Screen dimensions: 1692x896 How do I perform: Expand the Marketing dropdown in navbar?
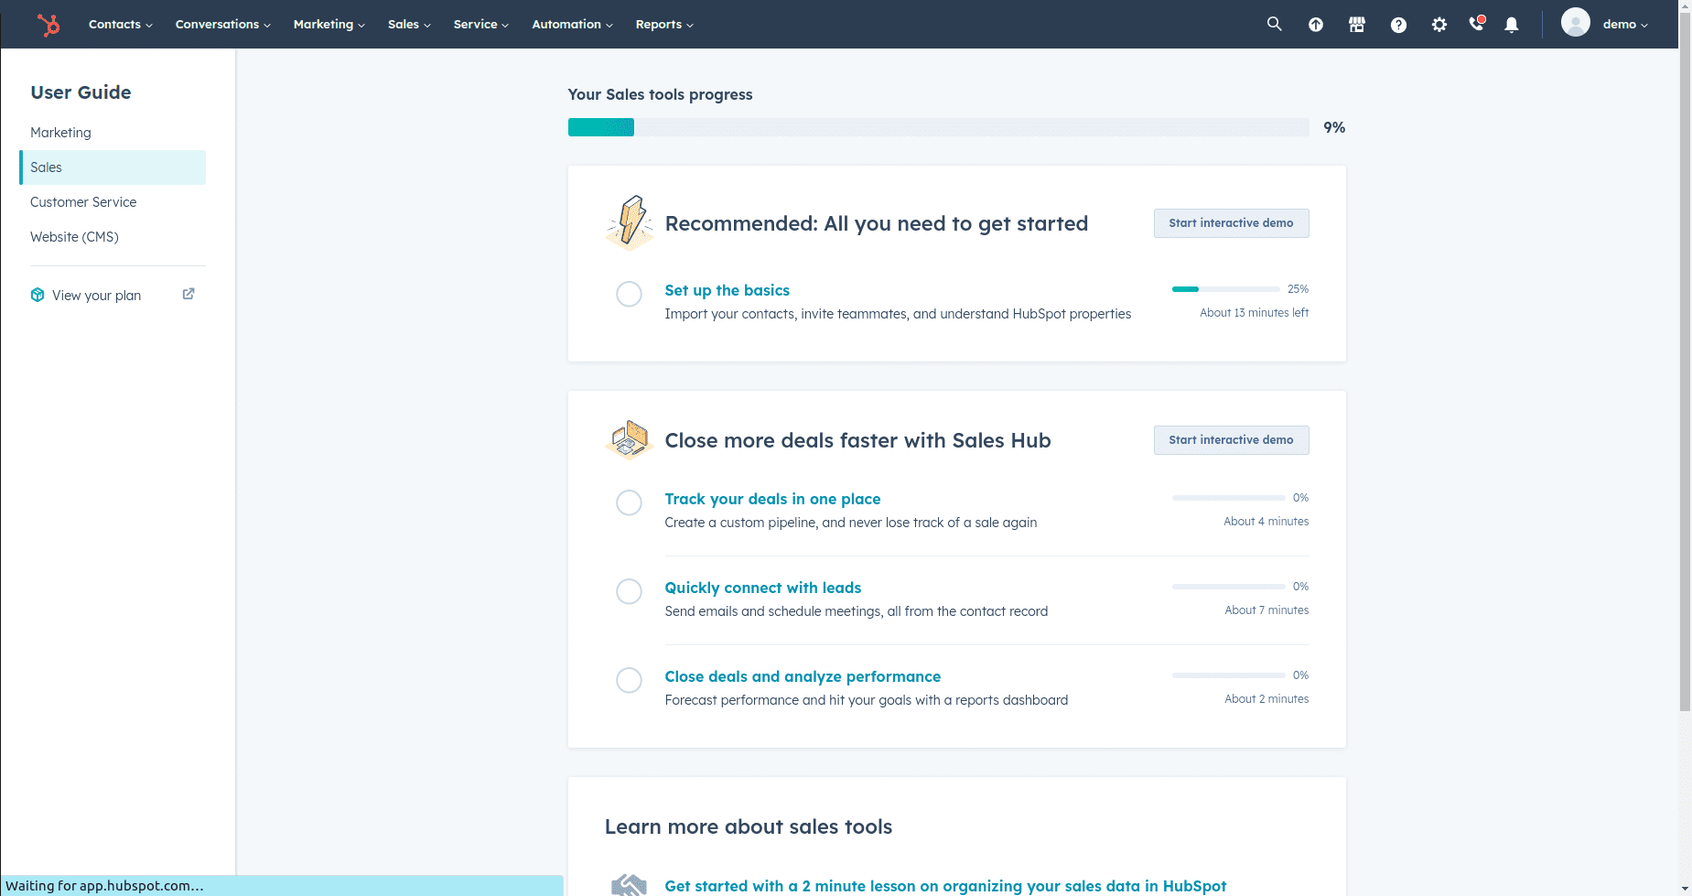tap(329, 25)
